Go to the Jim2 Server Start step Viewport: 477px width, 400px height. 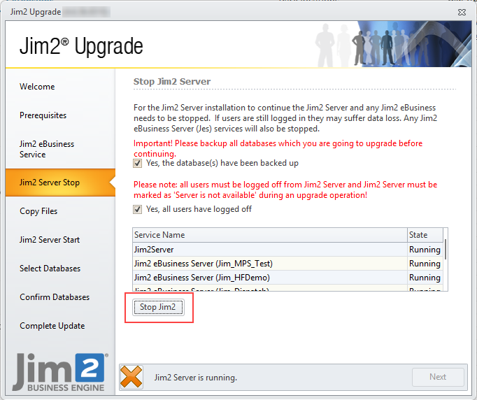[50, 240]
